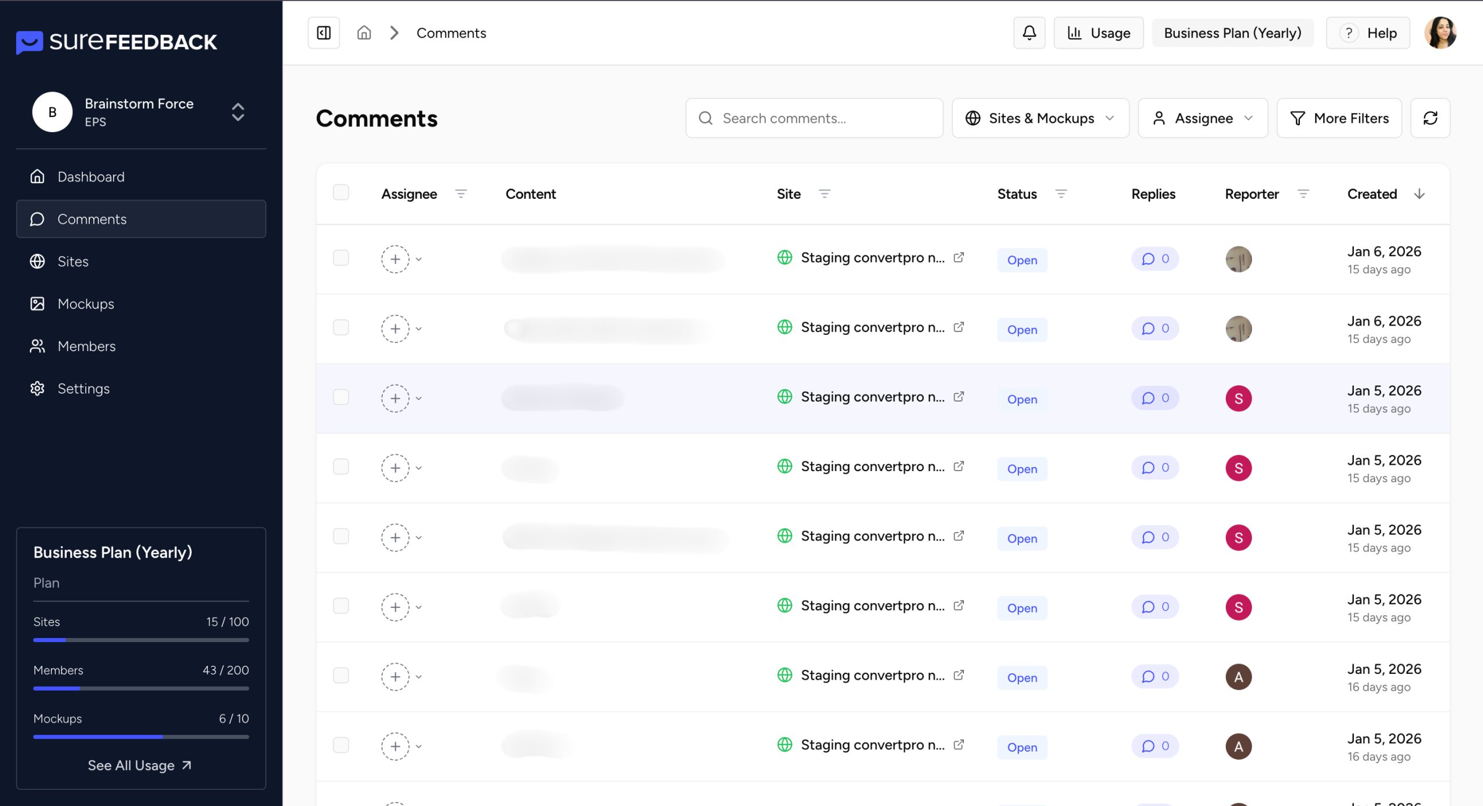Click the Search comments field
The image size is (1483, 806).
pyautogui.click(x=814, y=118)
